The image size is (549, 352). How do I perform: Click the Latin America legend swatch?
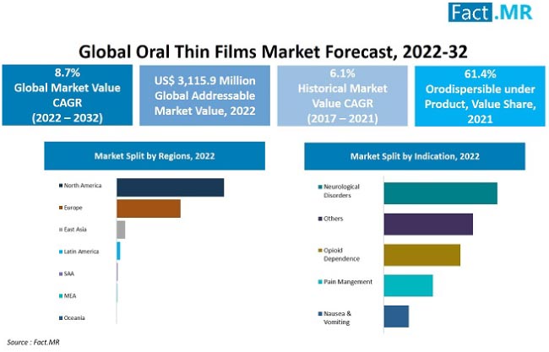click(61, 252)
